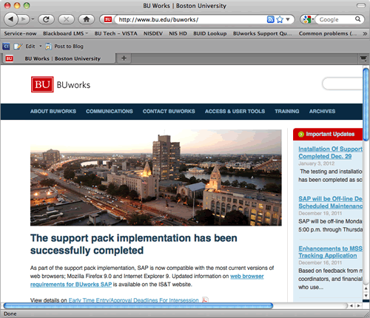Image resolution: width=370 pixels, height=318 pixels.
Task: Open Enhancements to MSS Tracking Application link
Action: (330, 252)
